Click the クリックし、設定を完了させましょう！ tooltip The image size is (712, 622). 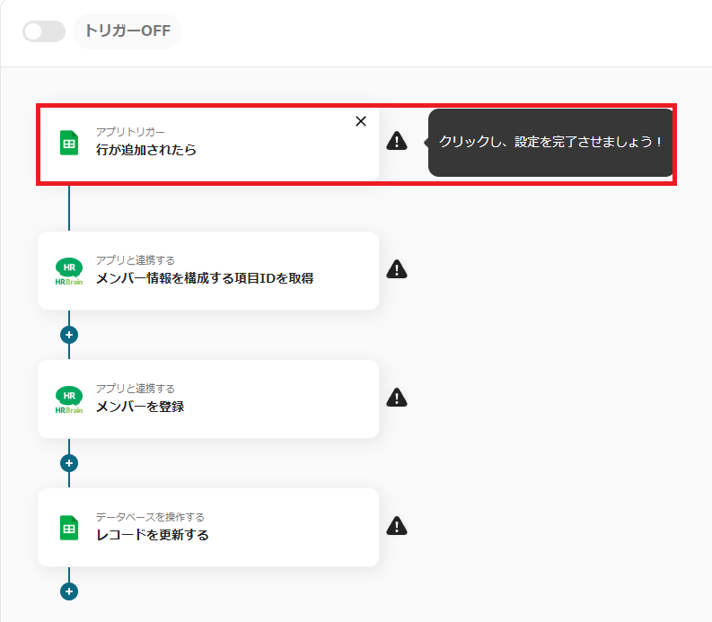coord(549,142)
